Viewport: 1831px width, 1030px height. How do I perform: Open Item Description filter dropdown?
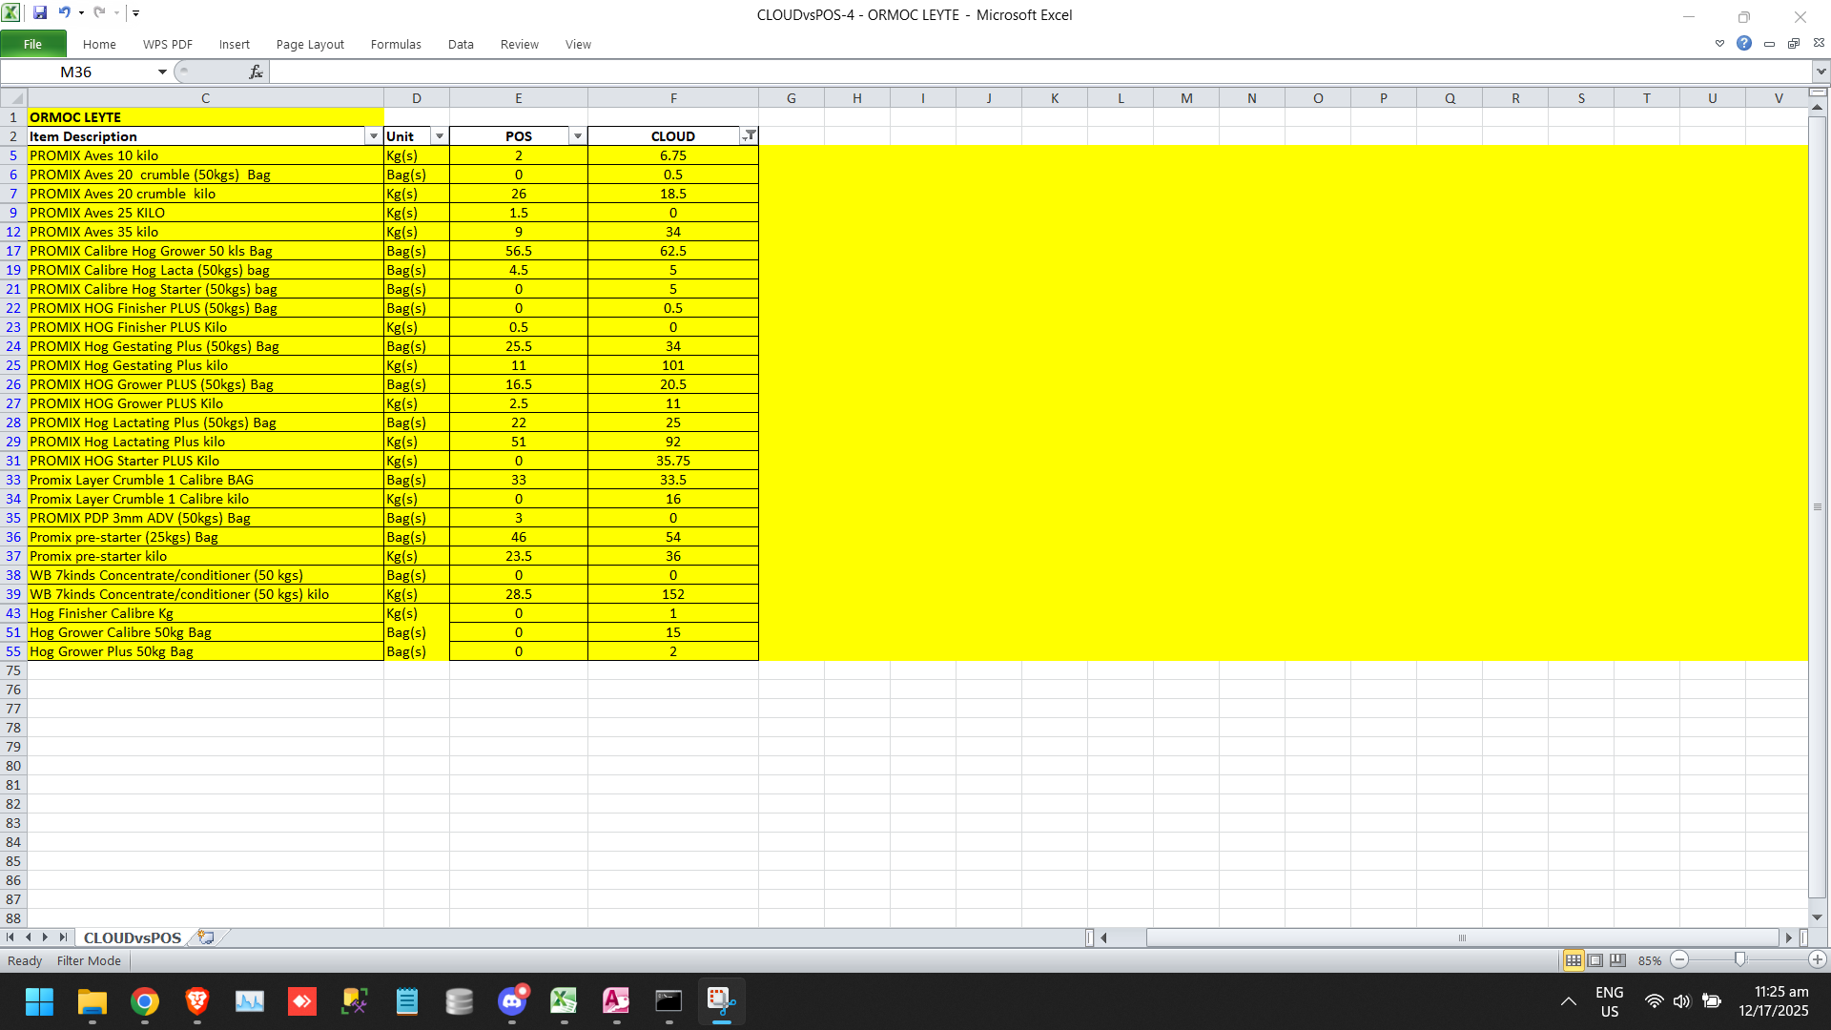(373, 136)
